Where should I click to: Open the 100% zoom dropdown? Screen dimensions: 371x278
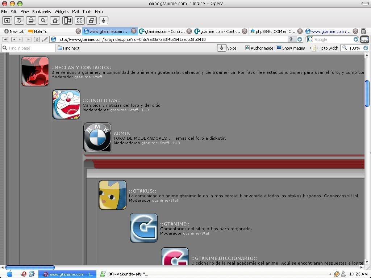pos(366,48)
